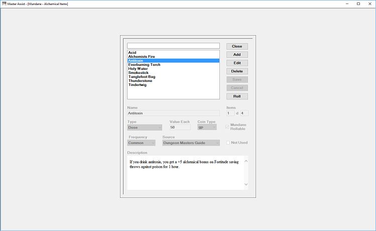The height and width of the screenshot is (231, 376).
Task: Select Tindertwig in the list
Action: click(x=173, y=85)
